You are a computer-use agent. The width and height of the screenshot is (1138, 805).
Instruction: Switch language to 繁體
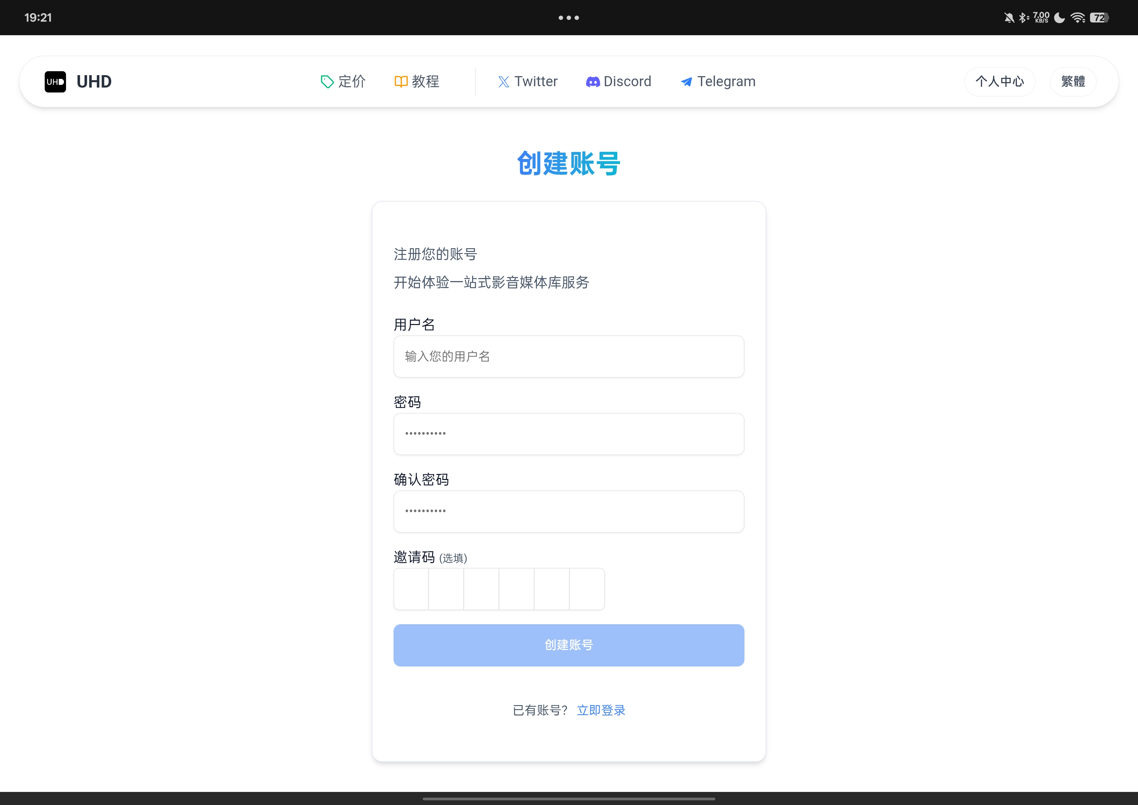[1073, 82]
